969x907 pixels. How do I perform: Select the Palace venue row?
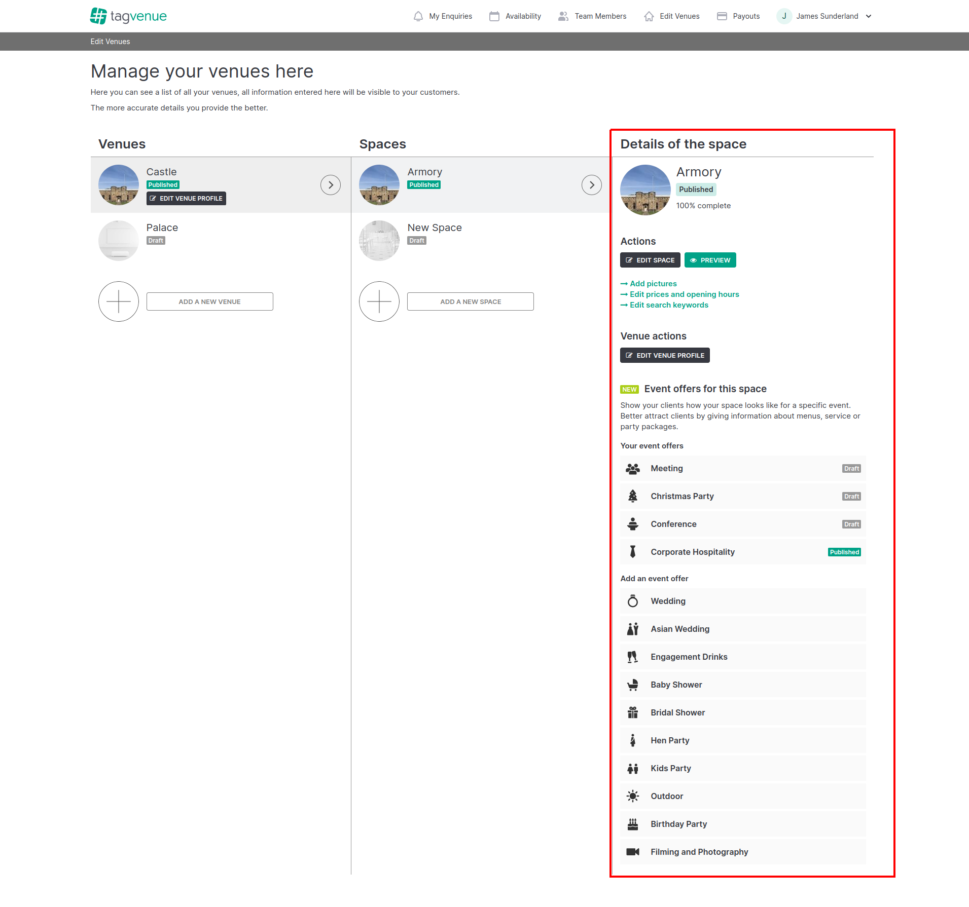(221, 241)
